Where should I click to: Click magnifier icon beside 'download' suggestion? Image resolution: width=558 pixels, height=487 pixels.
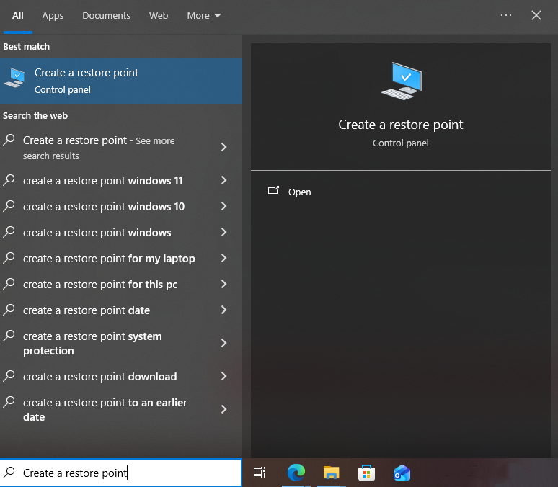coord(9,376)
